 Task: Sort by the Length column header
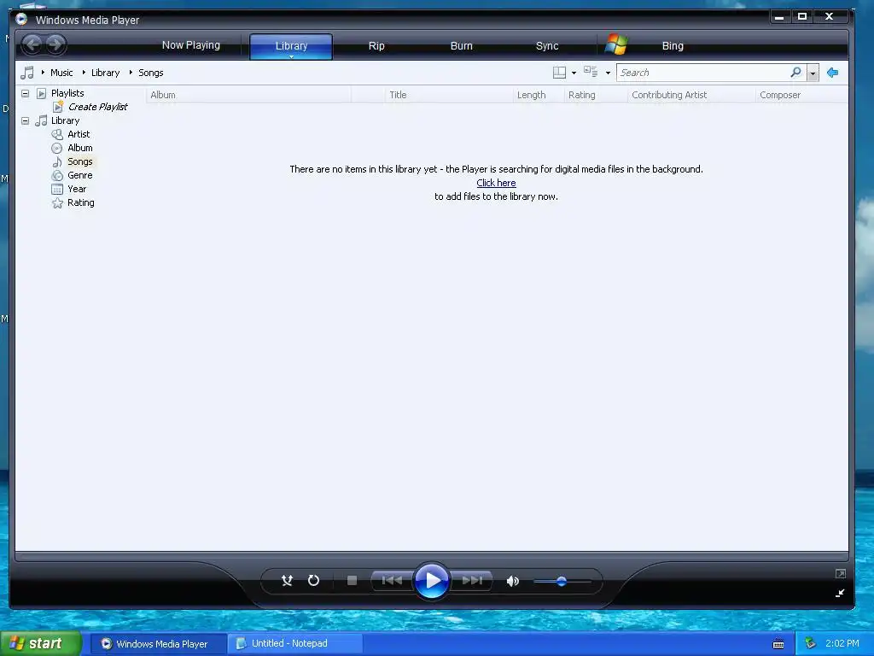[x=539, y=95]
